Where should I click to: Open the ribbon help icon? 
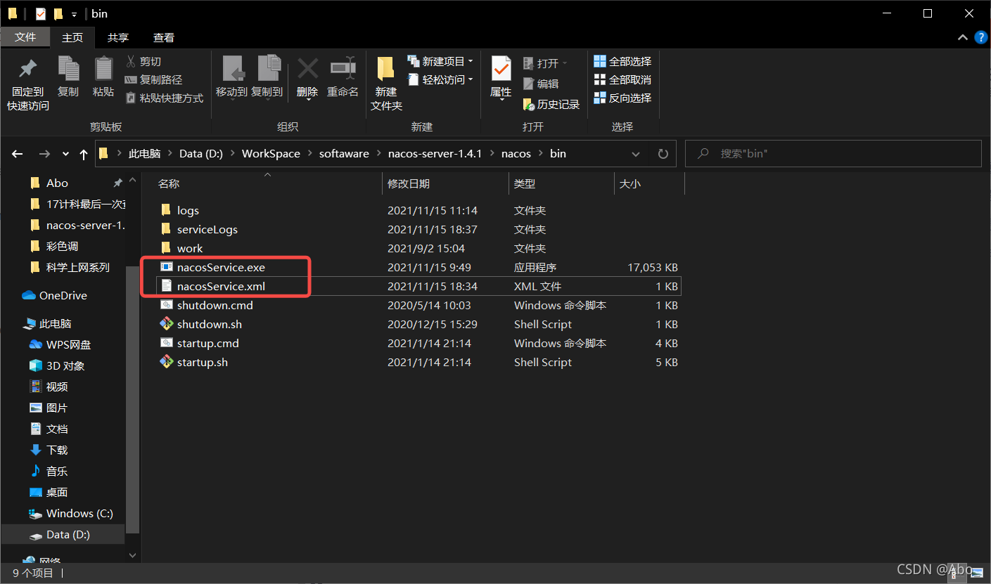[x=980, y=37]
